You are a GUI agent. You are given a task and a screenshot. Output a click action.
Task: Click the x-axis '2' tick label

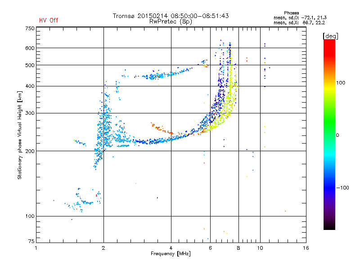click(x=103, y=248)
